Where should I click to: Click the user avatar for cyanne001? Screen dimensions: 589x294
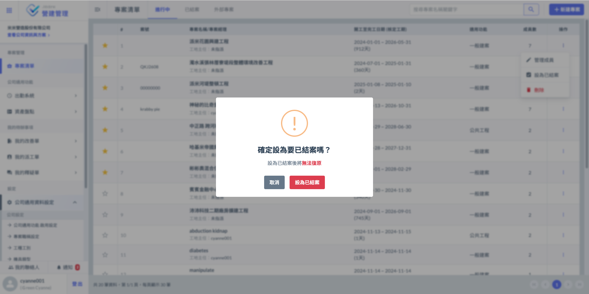[10, 284]
